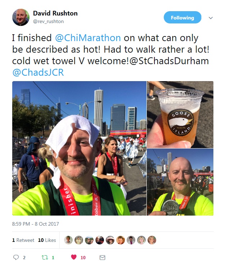The height and width of the screenshot is (261, 226).
Task: Click the @rev_rushton handle
Action: [x=48, y=22]
